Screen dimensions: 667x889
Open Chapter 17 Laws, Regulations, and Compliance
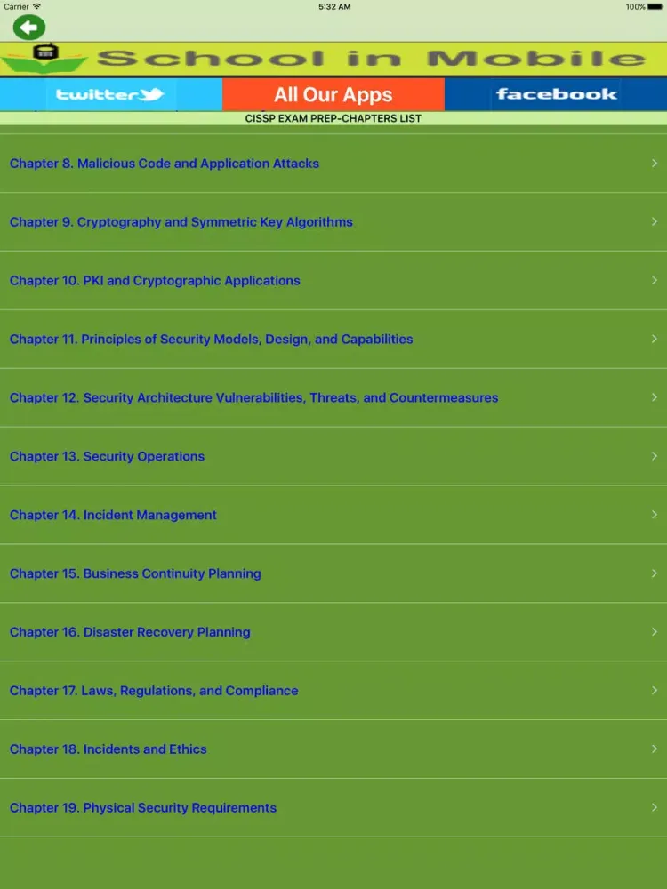[x=154, y=691]
